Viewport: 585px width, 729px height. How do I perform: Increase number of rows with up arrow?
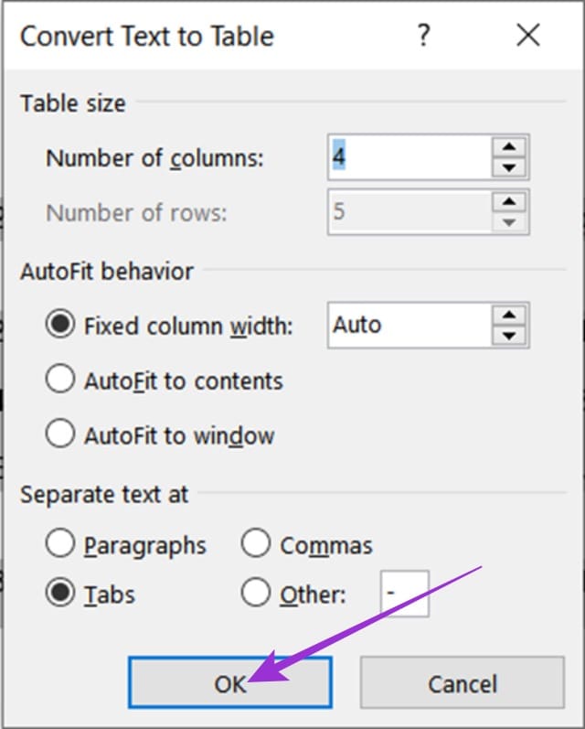pos(509,202)
